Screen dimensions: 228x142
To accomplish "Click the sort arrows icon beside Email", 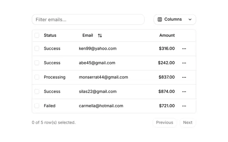I will click(x=100, y=35).
